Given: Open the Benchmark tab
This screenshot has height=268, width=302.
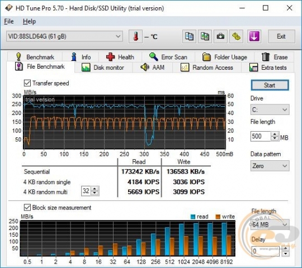Looking at the screenshot, I should [x=35, y=57].
